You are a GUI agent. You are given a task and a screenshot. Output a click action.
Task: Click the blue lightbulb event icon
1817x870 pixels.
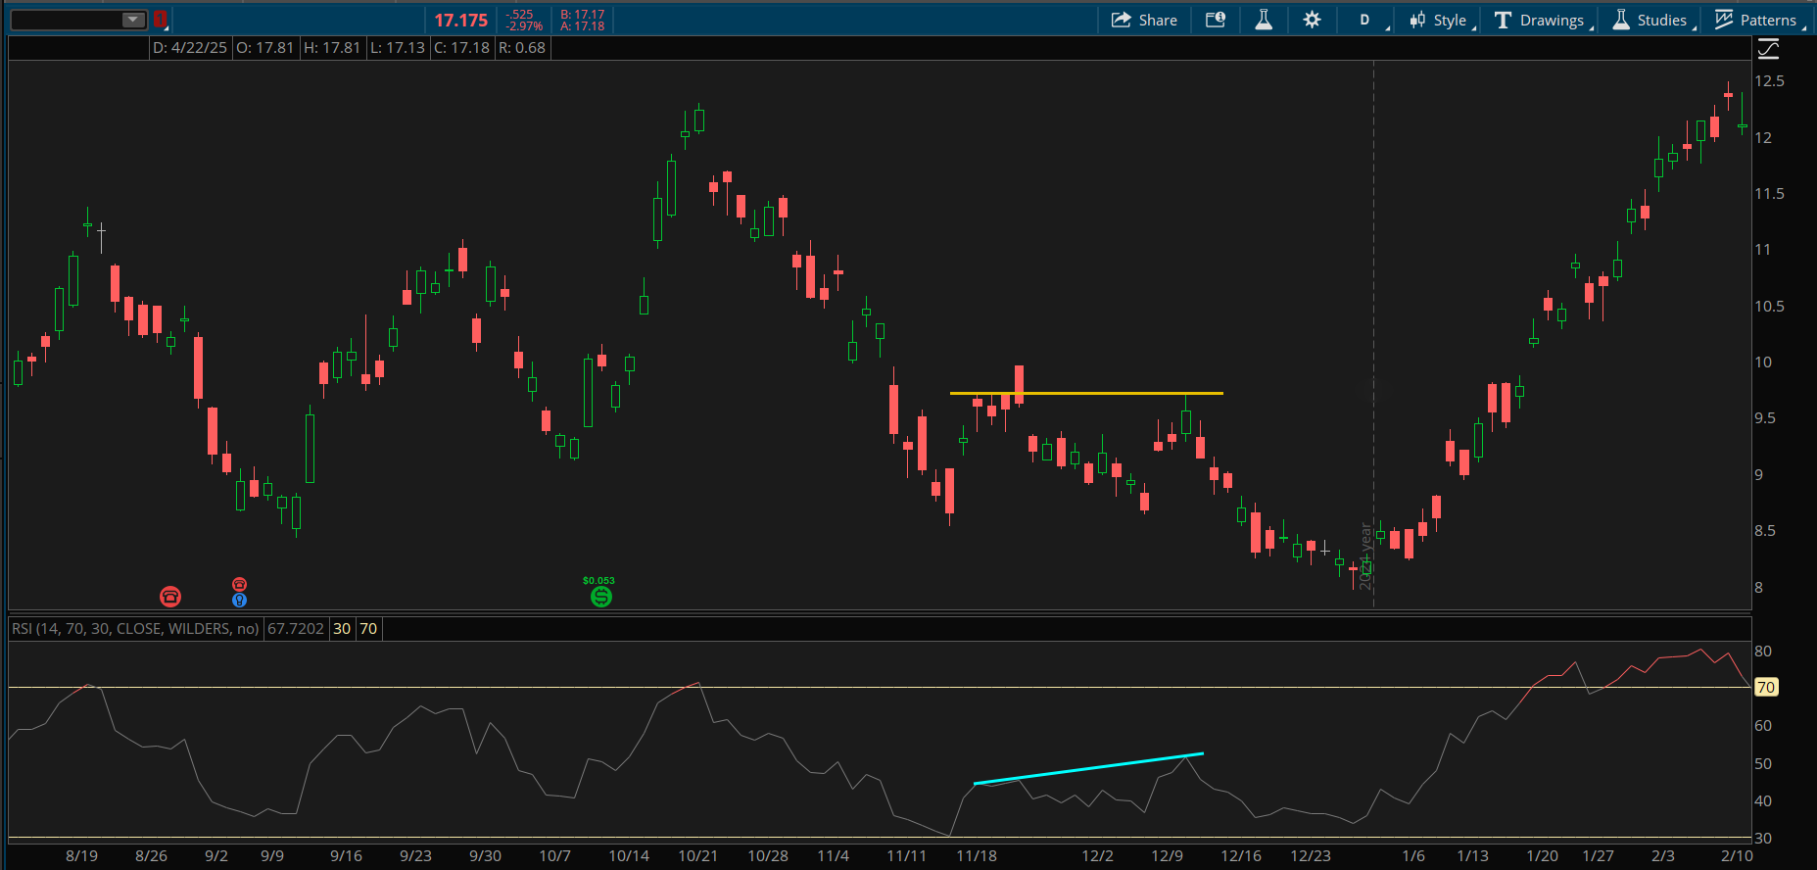[x=239, y=600]
